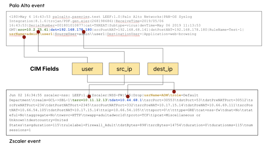Click "paloalto.paseries.test" hostname
Viewport: 268px width, 148px height.
[x=76, y=17]
